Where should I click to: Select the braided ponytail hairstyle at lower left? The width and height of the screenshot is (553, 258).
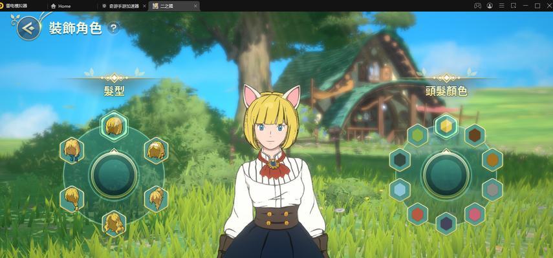tap(72, 199)
